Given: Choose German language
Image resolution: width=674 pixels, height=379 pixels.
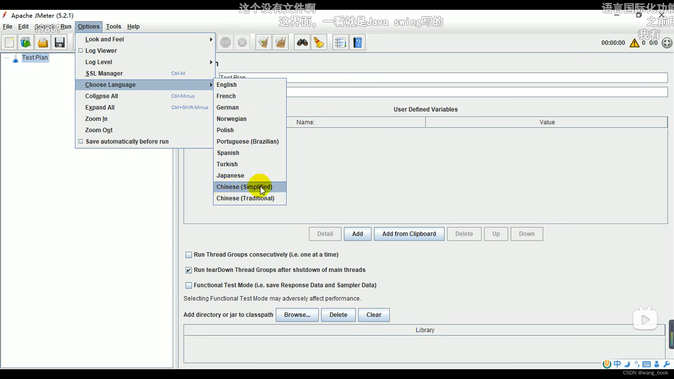Looking at the screenshot, I should coord(250,107).
